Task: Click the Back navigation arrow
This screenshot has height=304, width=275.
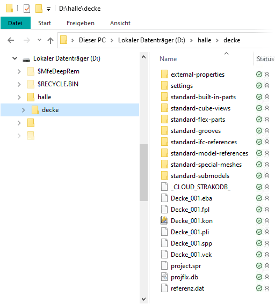Action: pyautogui.click(x=11, y=40)
